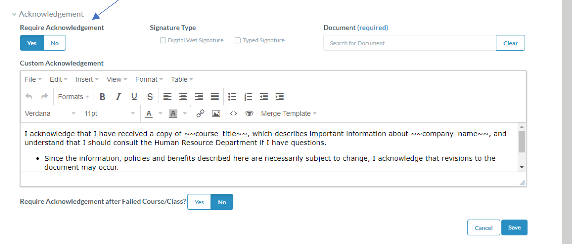
Task: Click the Undo arrow icon
Action: click(x=29, y=97)
